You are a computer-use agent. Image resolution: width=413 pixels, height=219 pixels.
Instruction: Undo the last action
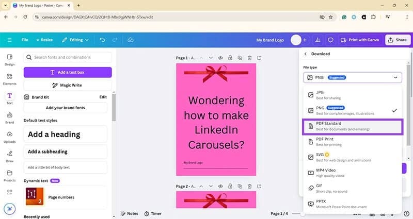tap(102, 40)
